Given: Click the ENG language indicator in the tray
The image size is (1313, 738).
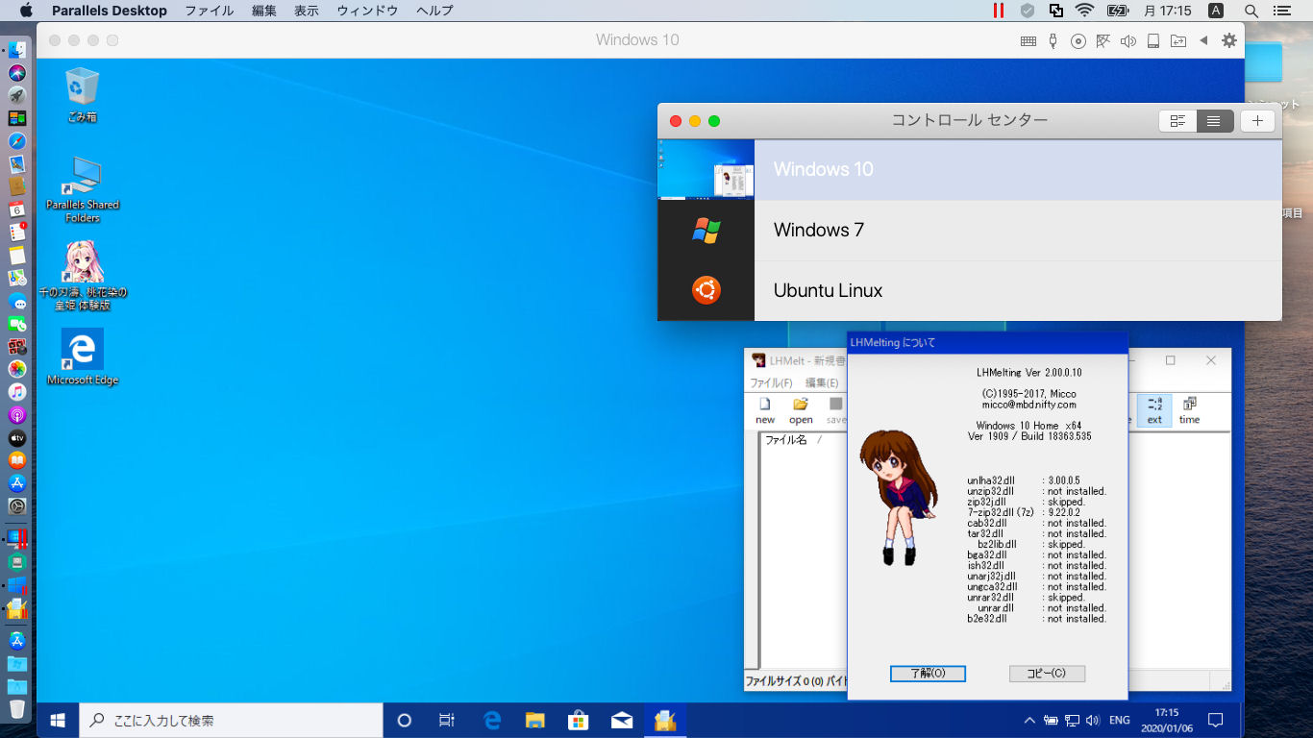Looking at the screenshot, I should [1120, 720].
